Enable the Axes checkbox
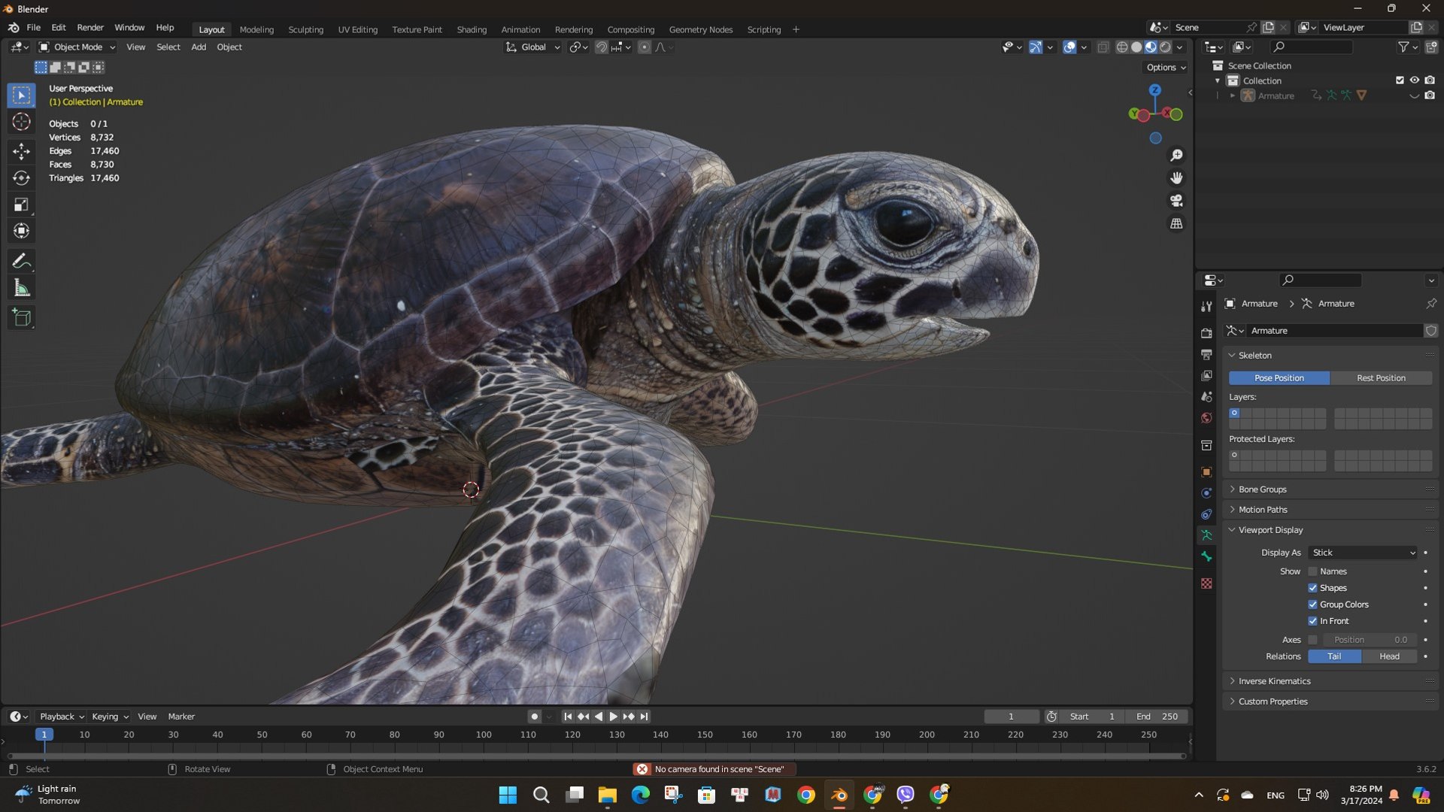The height and width of the screenshot is (812, 1444). 1312,640
